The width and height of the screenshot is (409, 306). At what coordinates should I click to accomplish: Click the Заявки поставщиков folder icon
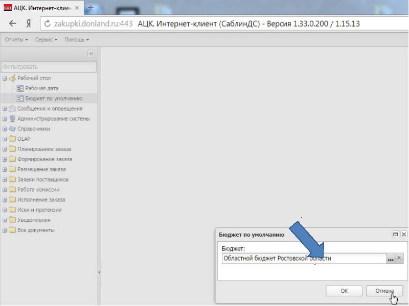(x=12, y=179)
